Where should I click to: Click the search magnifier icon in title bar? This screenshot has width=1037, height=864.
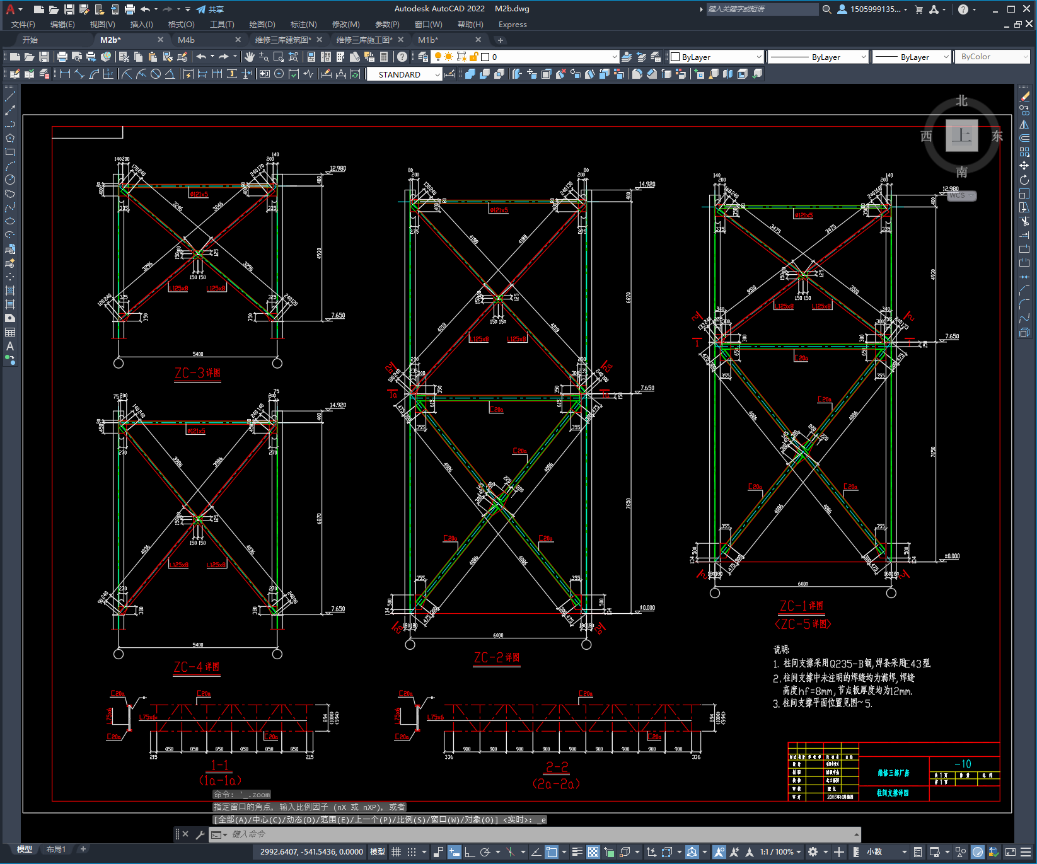pyautogui.click(x=827, y=9)
